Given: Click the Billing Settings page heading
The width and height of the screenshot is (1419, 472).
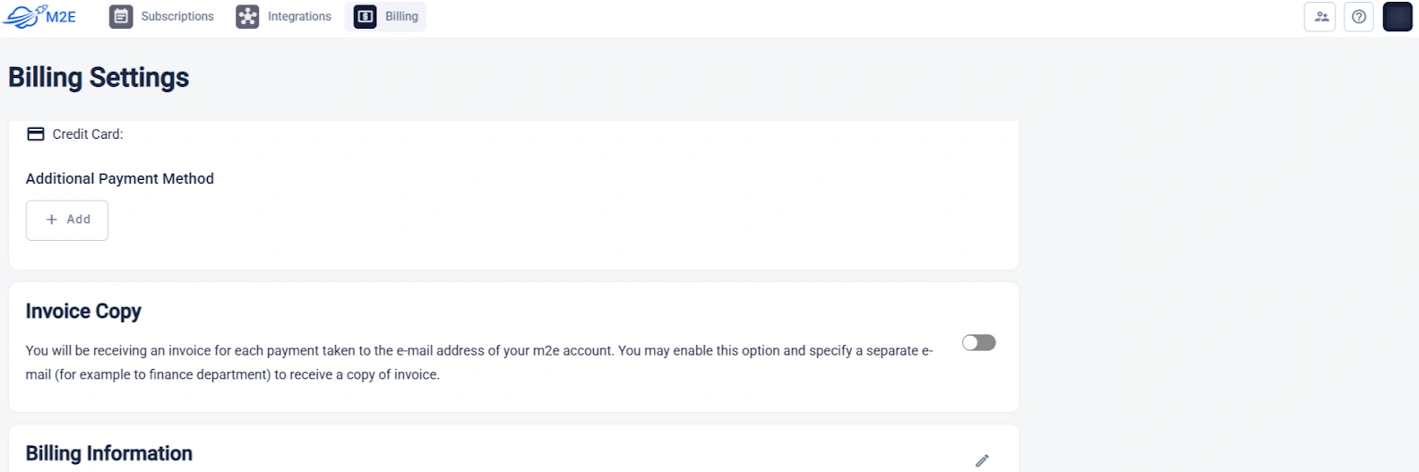Looking at the screenshot, I should (99, 78).
